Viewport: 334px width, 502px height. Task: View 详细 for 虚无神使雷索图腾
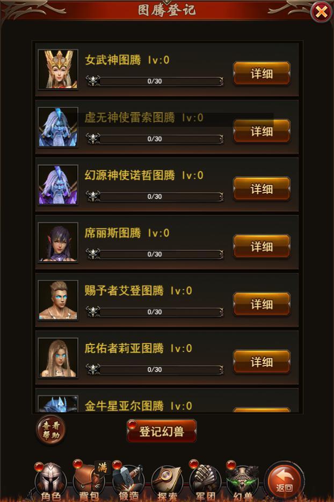click(262, 131)
